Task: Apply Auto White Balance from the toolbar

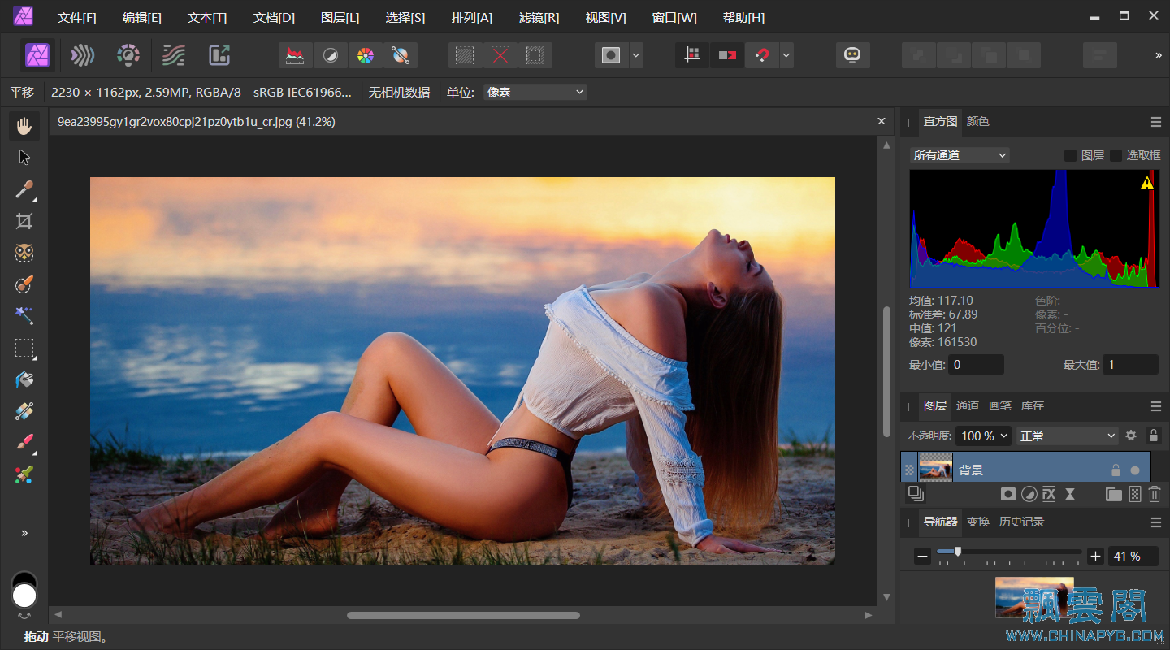Action: (401, 55)
